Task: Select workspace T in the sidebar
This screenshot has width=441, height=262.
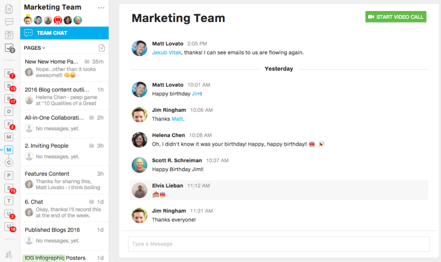Action: (9, 201)
